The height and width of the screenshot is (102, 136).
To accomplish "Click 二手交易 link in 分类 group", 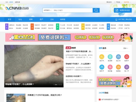I will 120,25.
